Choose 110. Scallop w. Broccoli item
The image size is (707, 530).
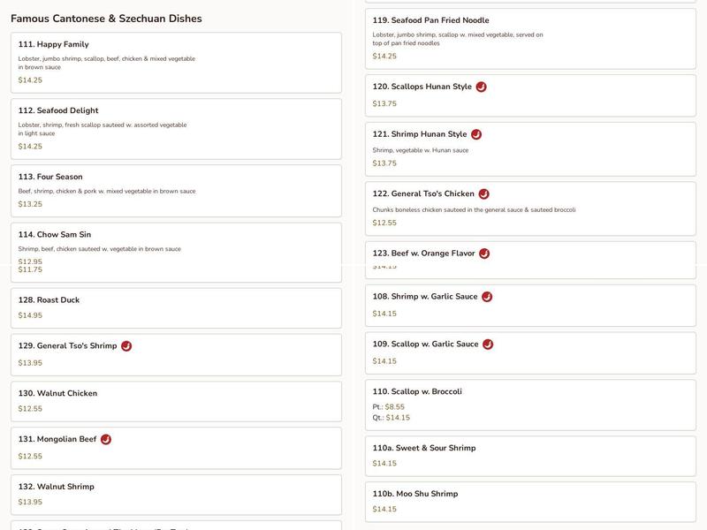530,405
